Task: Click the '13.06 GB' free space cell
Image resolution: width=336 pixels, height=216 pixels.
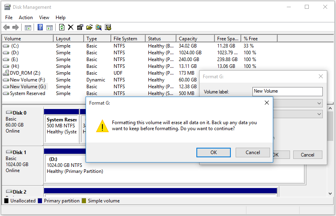Action: 226,66
